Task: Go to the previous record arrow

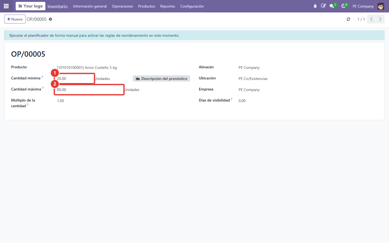Action: 371,19
